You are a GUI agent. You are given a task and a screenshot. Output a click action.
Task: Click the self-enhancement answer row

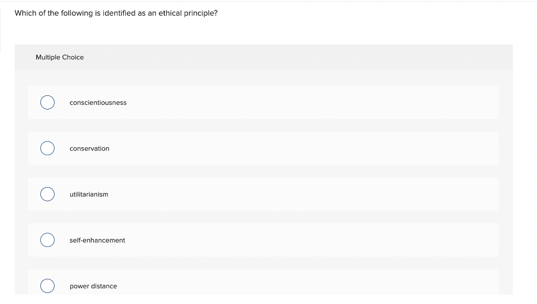[x=262, y=240]
